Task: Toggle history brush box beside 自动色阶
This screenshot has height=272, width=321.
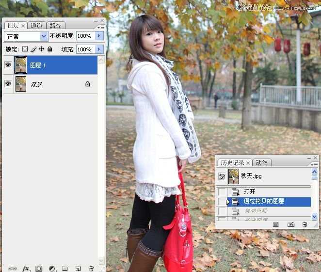Action: point(222,211)
